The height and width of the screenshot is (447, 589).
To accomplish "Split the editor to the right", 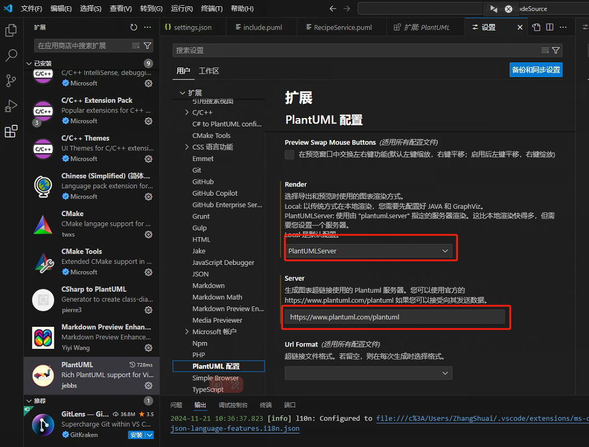I will (x=549, y=27).
